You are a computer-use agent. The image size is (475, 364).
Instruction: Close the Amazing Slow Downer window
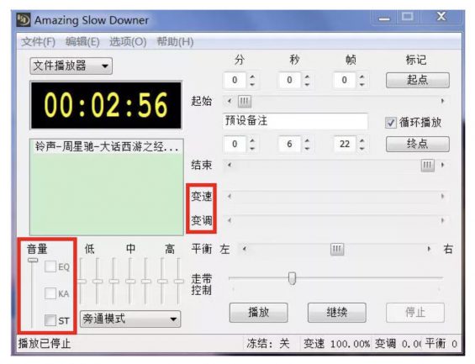coord(441,17)
